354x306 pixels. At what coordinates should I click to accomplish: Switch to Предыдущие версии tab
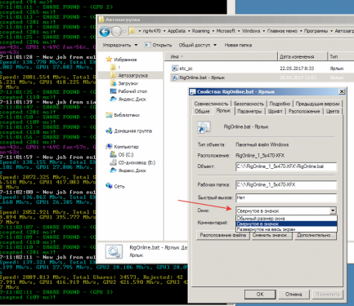317,104
